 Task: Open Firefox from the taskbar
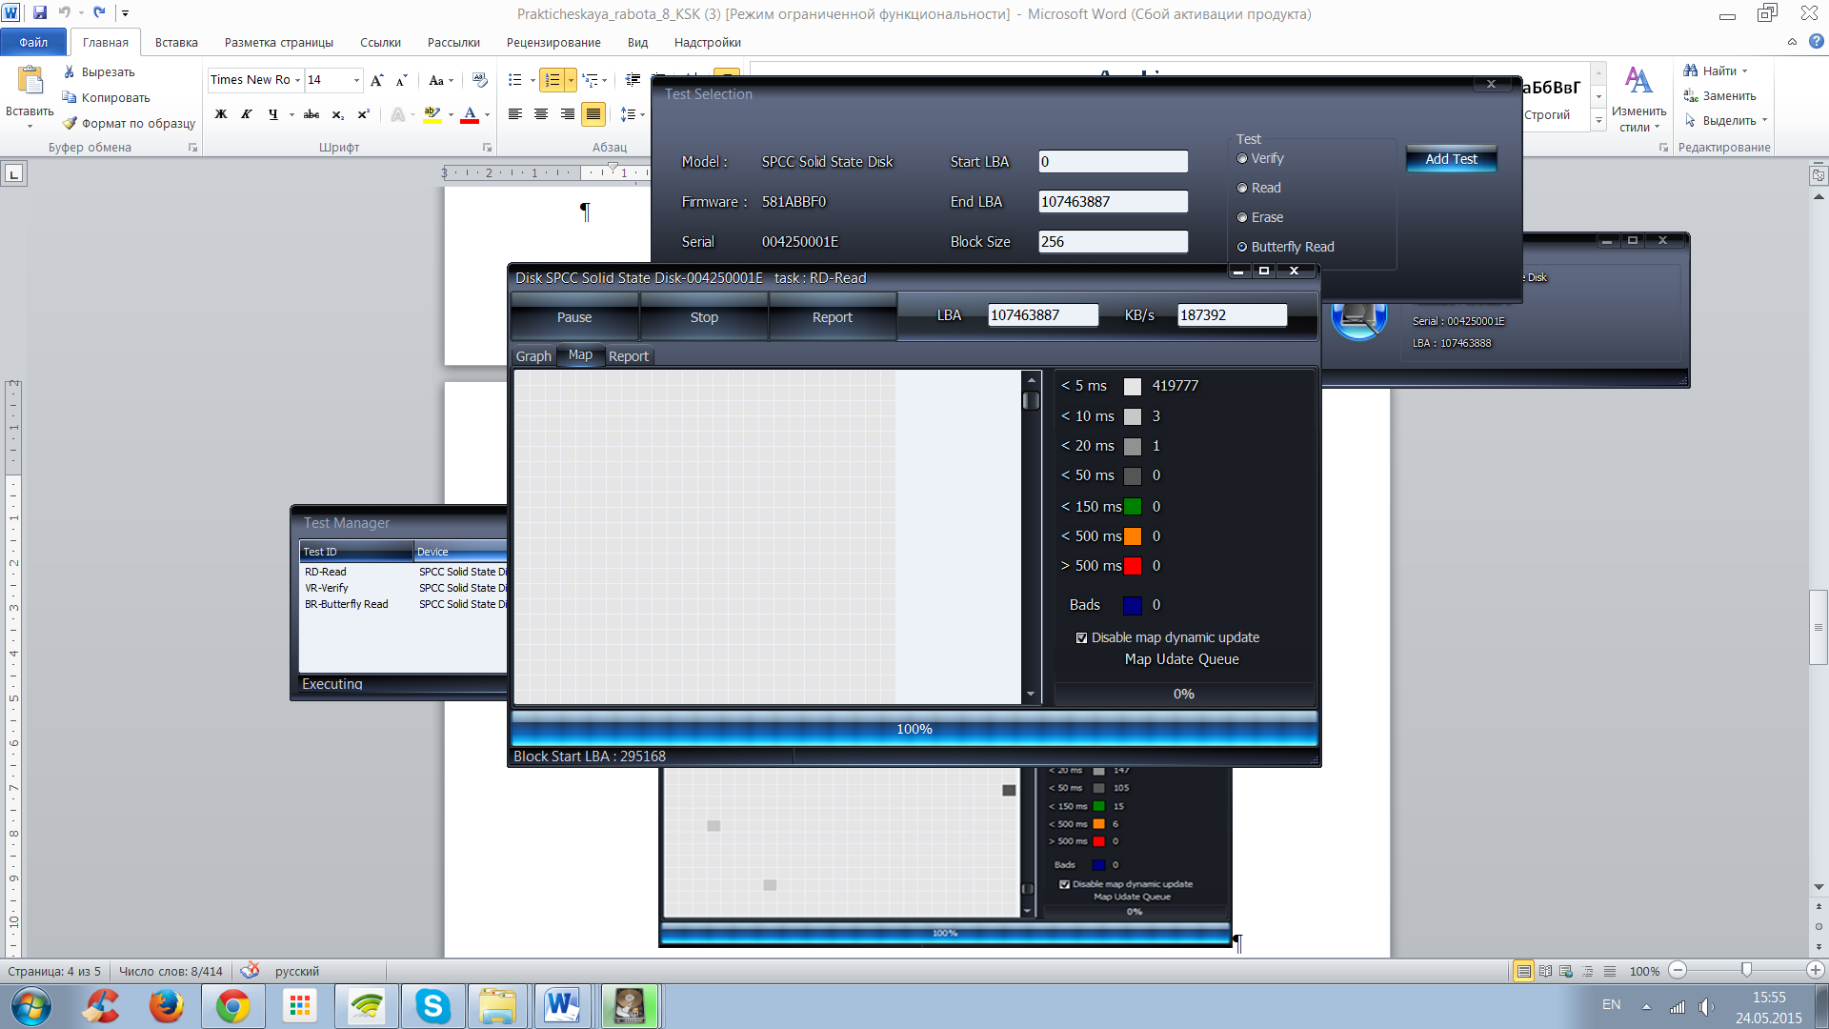tap(166, 1006)
